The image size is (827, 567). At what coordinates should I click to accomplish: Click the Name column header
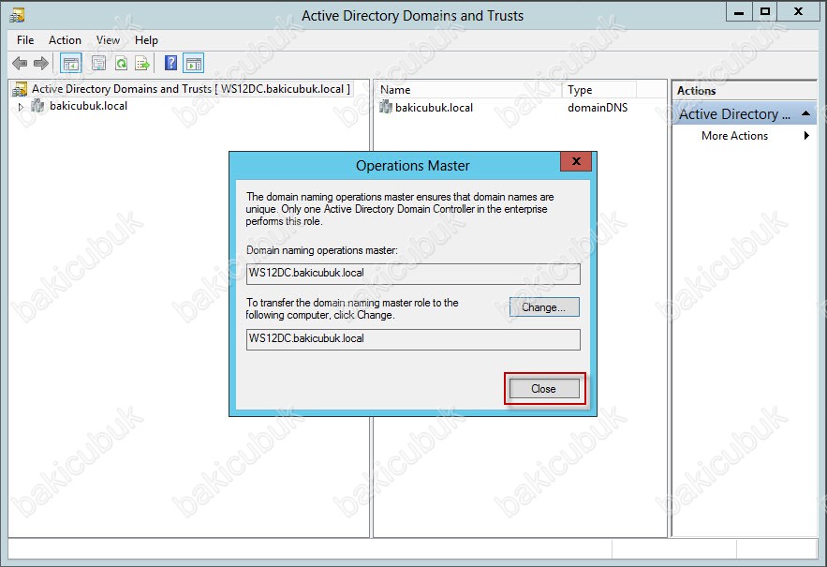[469, 90]
